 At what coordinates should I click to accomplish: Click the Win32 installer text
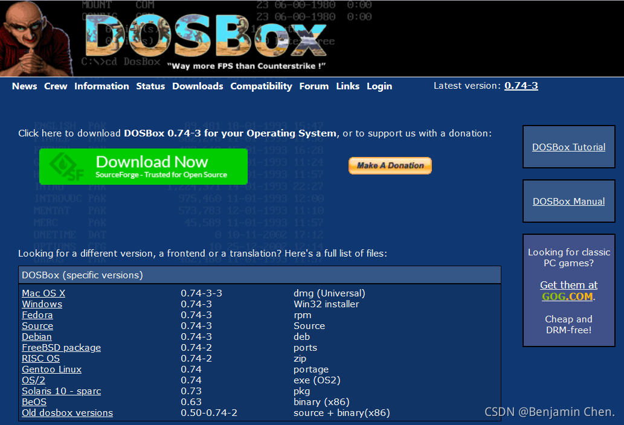pyautogui.click(x=326, y=304)
